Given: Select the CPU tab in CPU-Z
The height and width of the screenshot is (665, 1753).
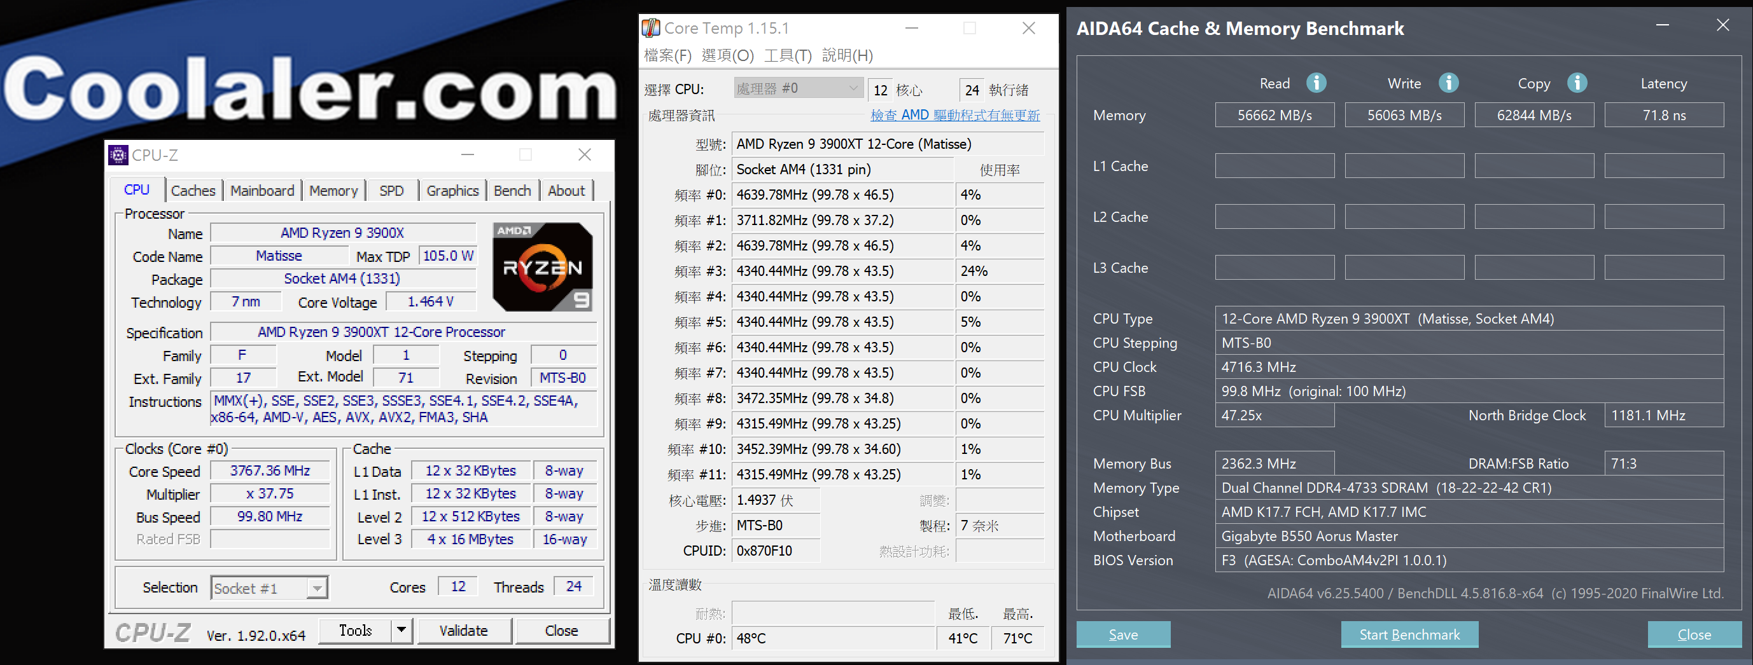Looking at the screenshot, I should pyautogui.click(x=137, y=189).
